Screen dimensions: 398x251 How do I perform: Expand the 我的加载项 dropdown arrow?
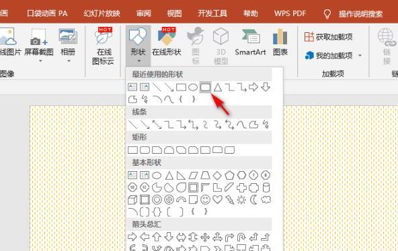click(x=360, y=56)
